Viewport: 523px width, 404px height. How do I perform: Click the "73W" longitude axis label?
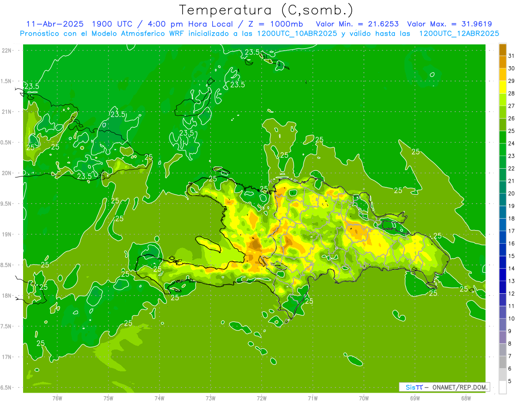click(211, 398)
